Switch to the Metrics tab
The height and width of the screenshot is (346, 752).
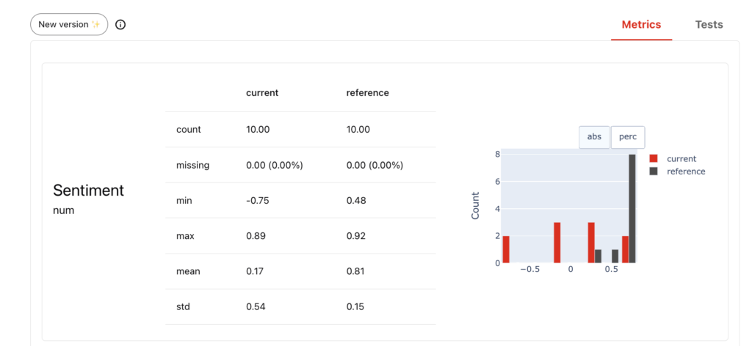coord(641,24)
